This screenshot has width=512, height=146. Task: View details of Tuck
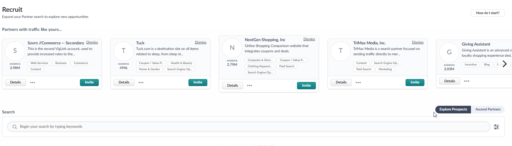pos(124,83)
